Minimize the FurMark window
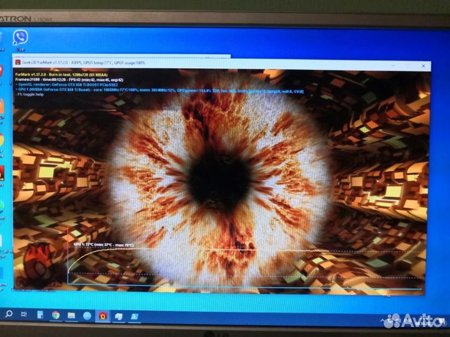 pyautogui.click(x=394, y=66)
